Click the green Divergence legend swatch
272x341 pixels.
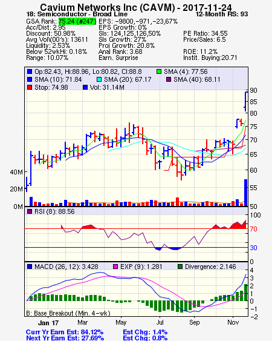tap(180, 267)
